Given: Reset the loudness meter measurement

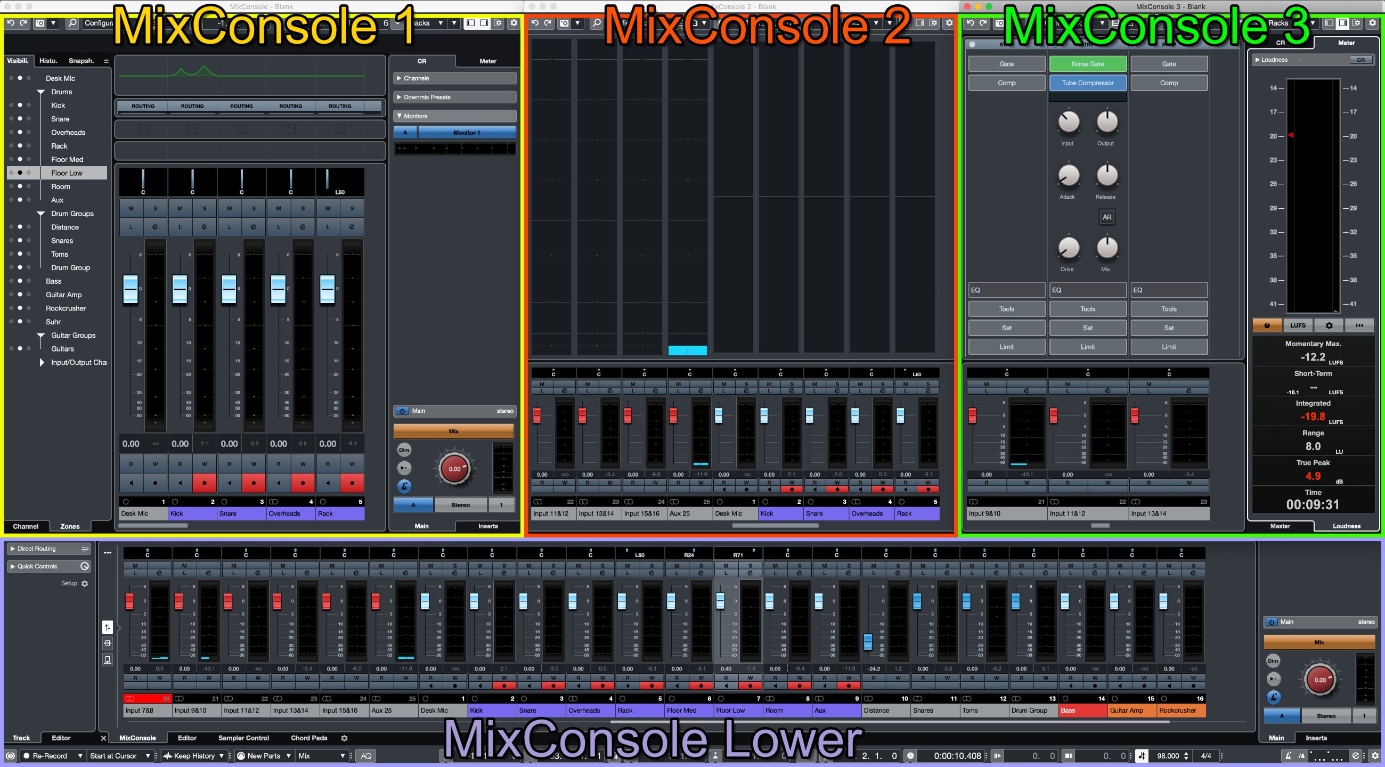Looking at the screenshot, I should (1359, 325).
